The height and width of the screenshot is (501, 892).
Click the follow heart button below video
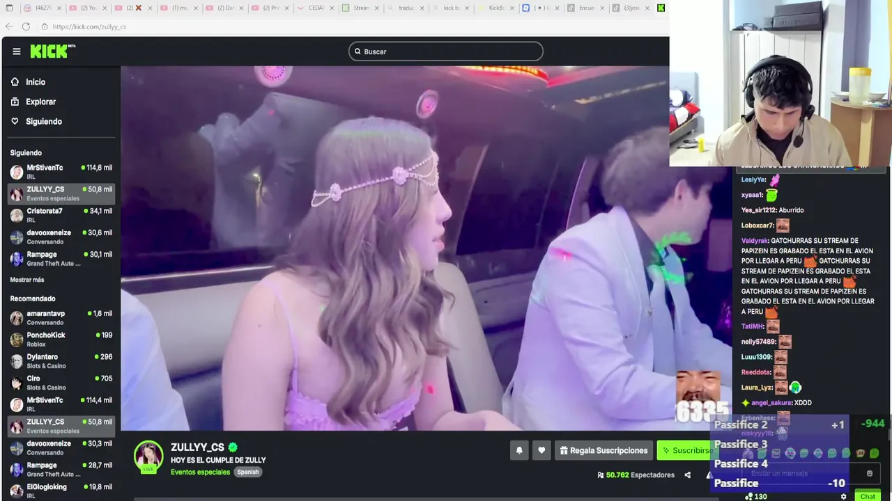tap(541, 450)
